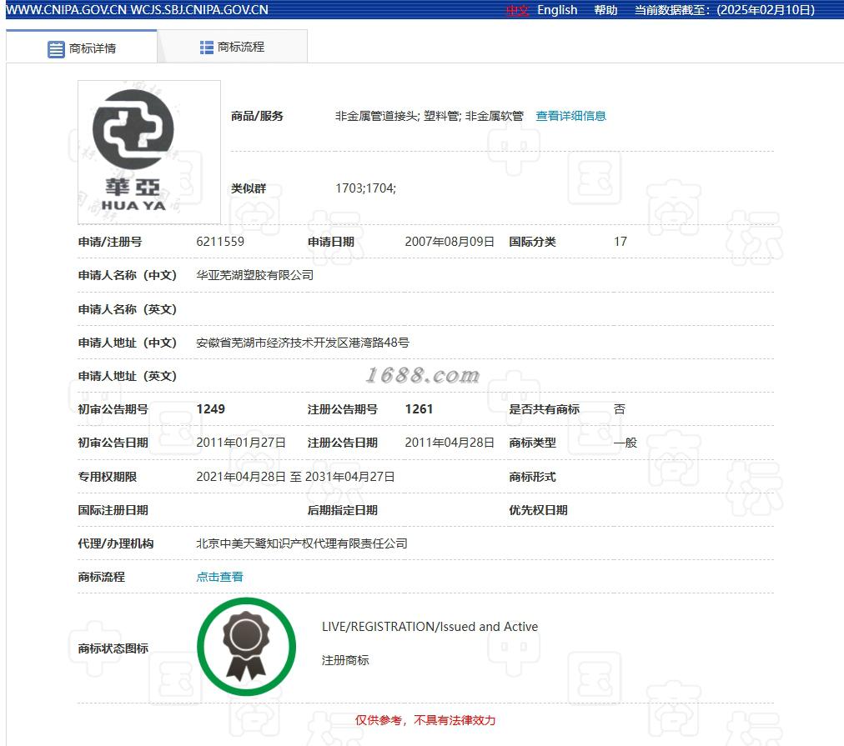Select shared trademark value 否
Screen dimensions: 844x746
pyautogui.click(x=620, y=409)
